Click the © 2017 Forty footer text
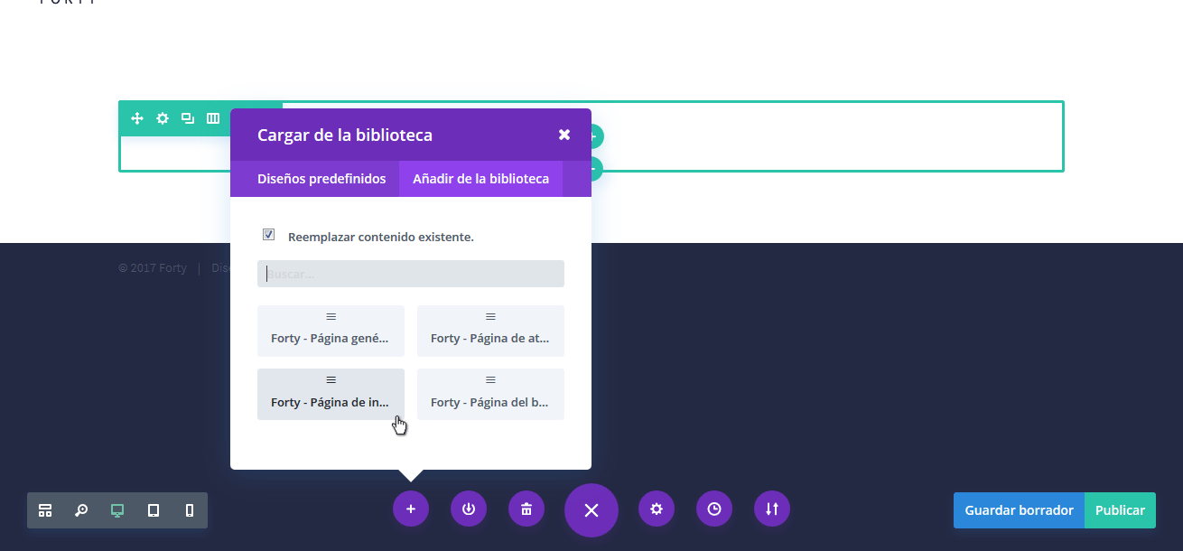1183x551 pixels. coord(153,268)
